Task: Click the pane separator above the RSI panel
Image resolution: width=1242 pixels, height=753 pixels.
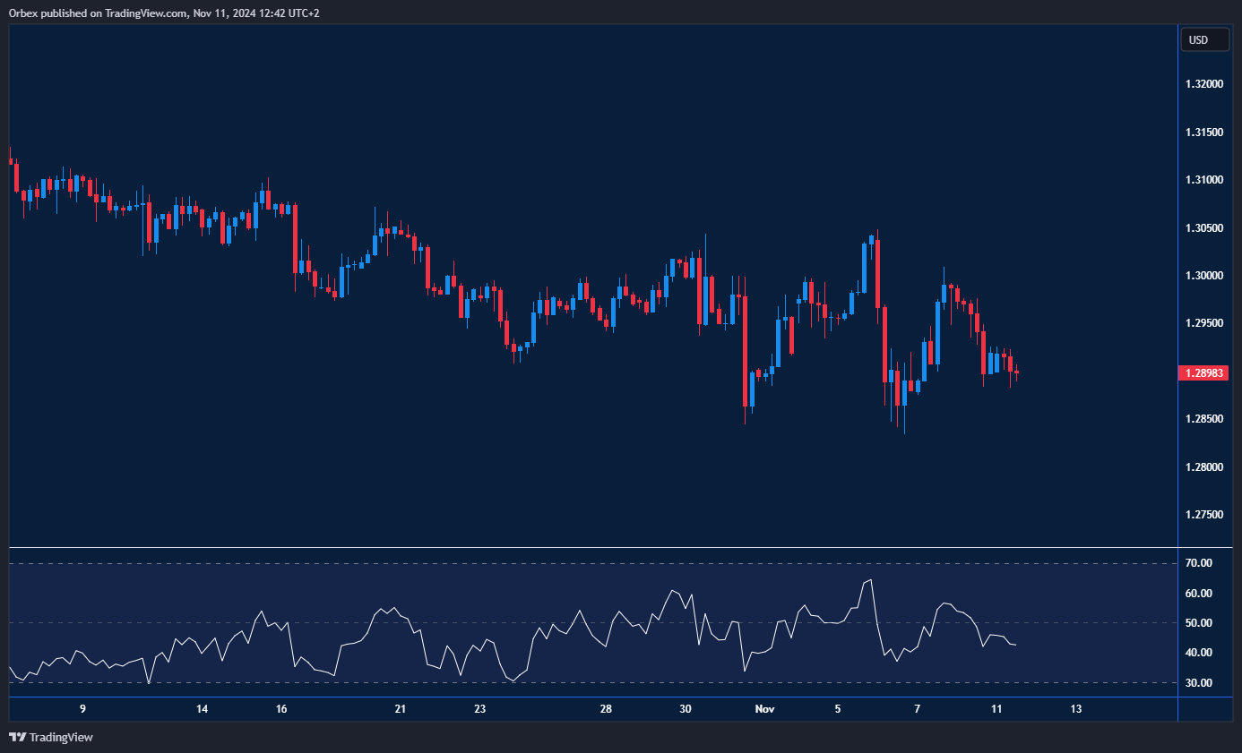Action: [x=591, y=547]
